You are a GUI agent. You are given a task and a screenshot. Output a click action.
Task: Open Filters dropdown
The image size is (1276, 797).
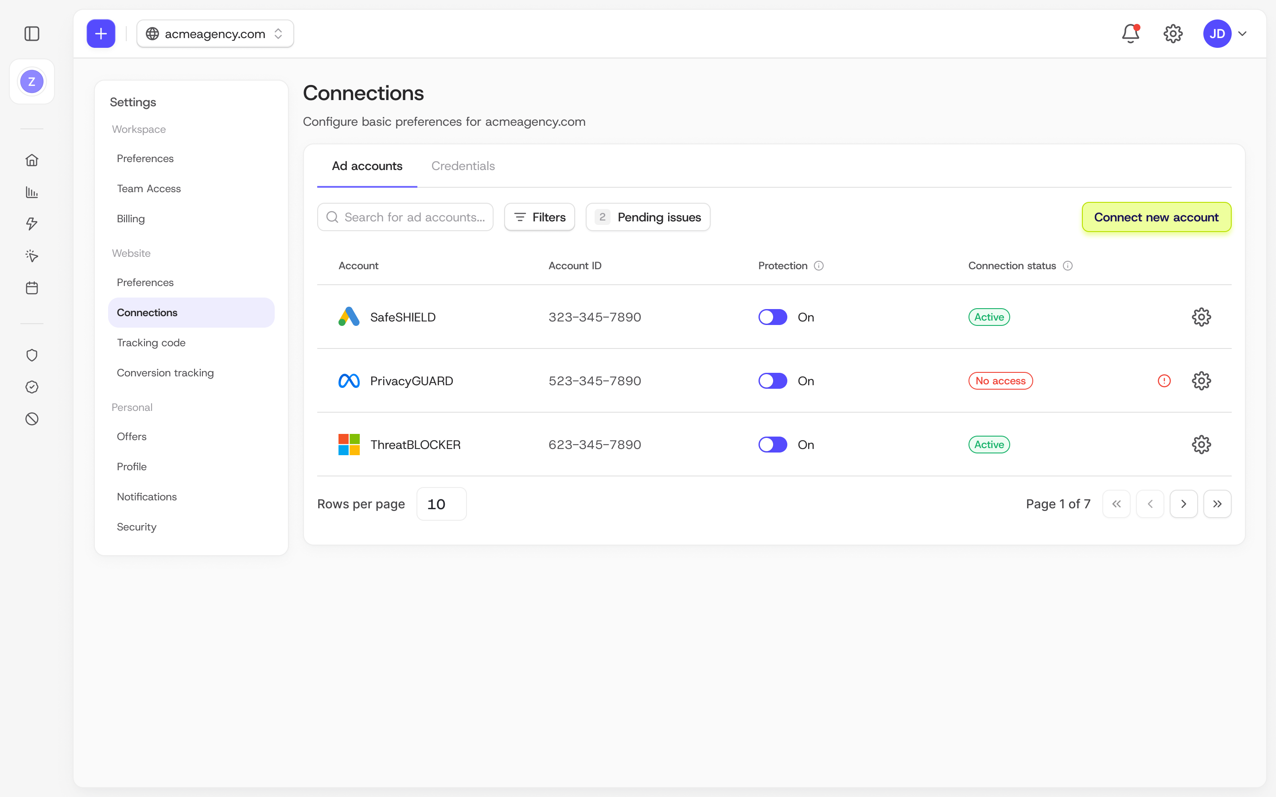(539, 217)
